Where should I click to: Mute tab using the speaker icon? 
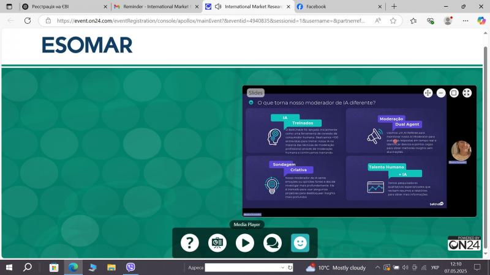coord(218,6)
